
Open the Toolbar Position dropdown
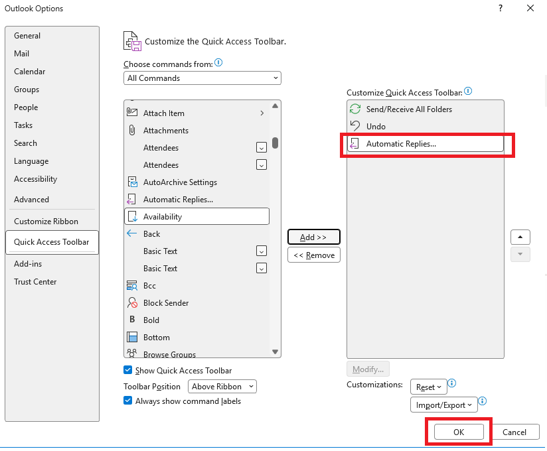tap(222, 387)
